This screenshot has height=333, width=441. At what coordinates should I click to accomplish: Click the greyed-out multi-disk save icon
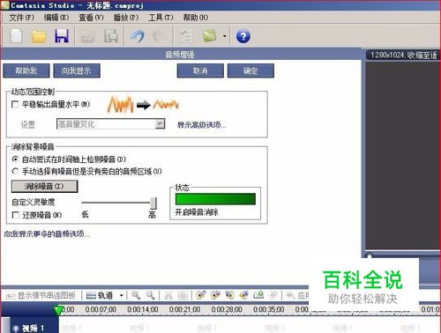click(111, 36)
